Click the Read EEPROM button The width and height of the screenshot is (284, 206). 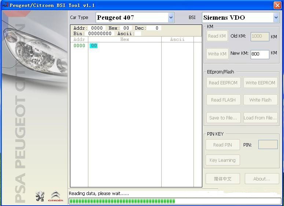click(223, 83)
